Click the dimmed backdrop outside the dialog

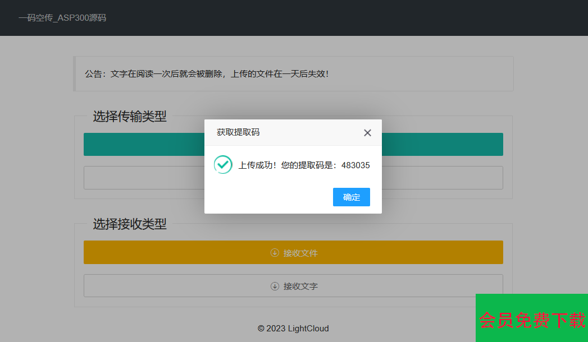34,196
